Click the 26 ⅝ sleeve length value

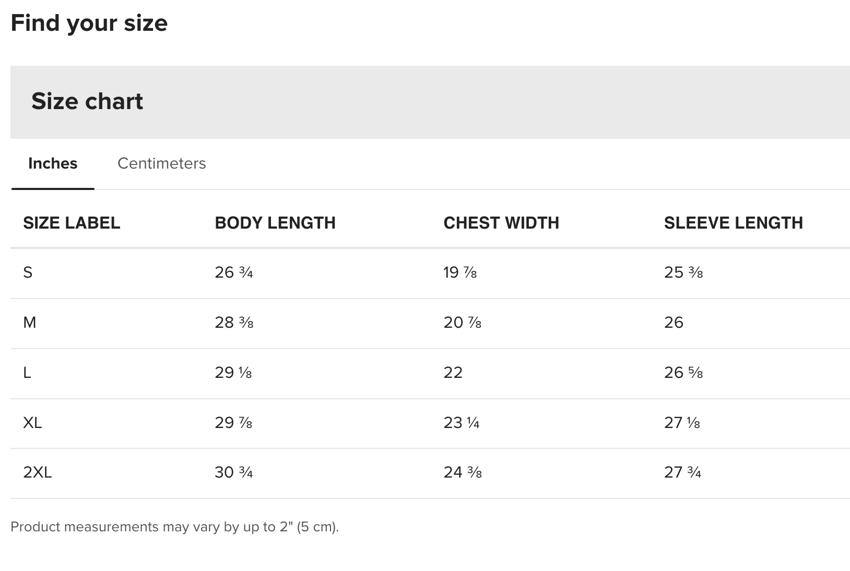coord(683,373)
